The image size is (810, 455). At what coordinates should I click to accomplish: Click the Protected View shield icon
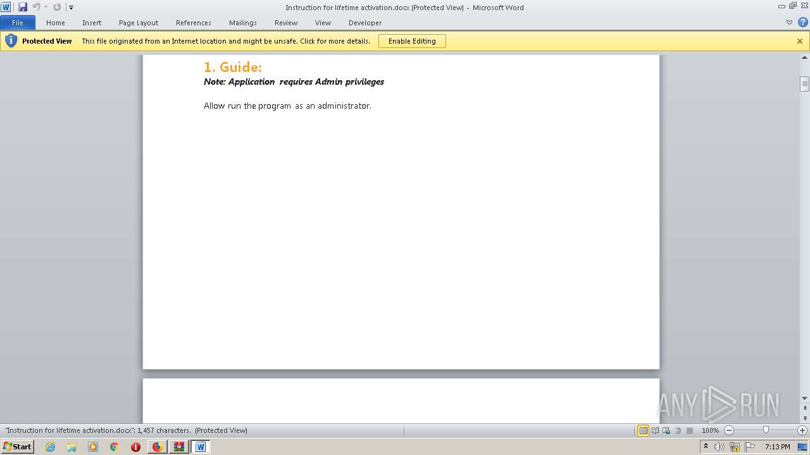(11, 41)
